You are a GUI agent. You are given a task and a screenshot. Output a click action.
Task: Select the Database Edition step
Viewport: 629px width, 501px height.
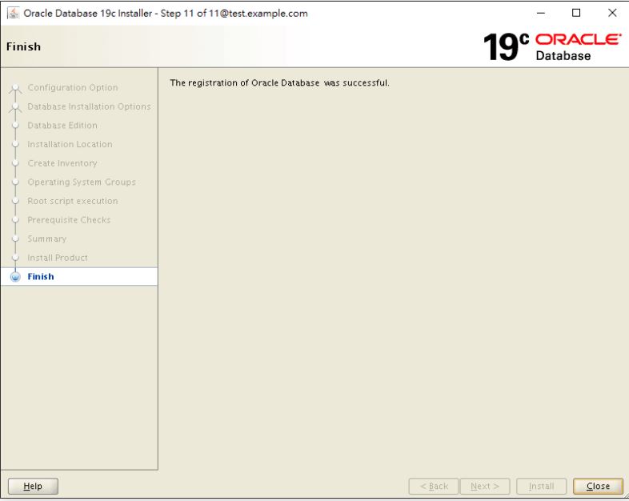pos(62,125)
